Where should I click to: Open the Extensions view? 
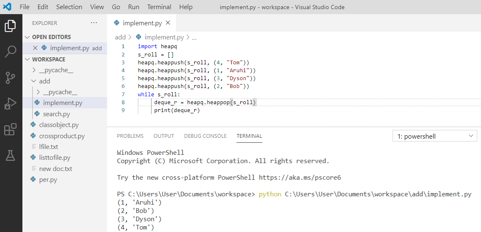(11, 130)
